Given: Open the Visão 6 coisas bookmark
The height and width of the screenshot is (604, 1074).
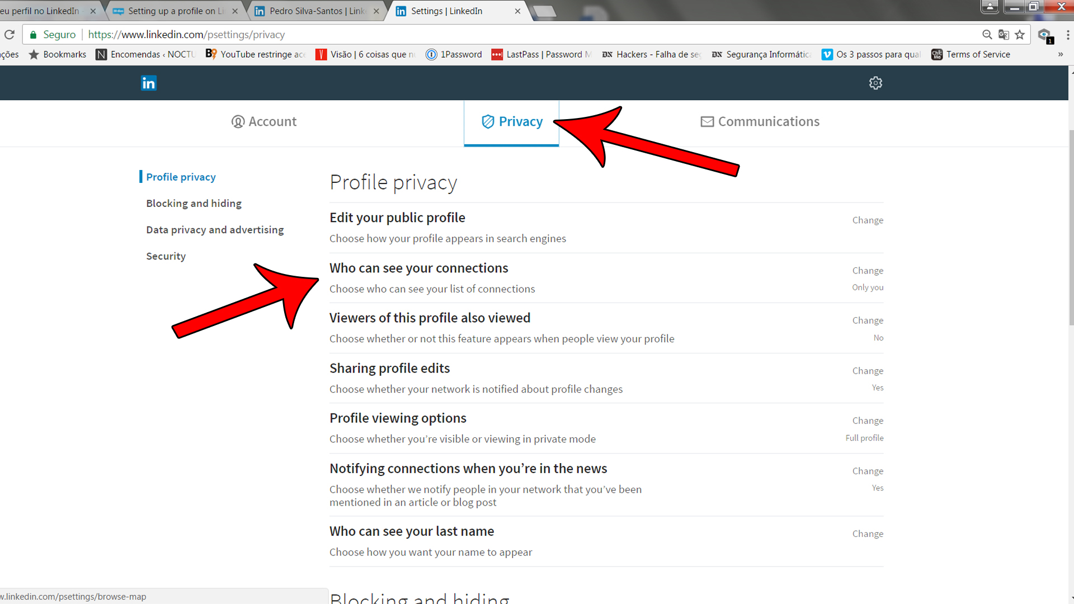Looking at the screenshot, I should [365, 54].
